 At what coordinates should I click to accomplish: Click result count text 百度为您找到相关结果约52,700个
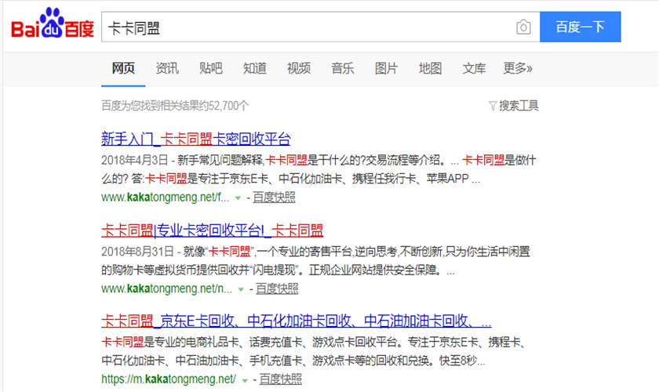175,106
